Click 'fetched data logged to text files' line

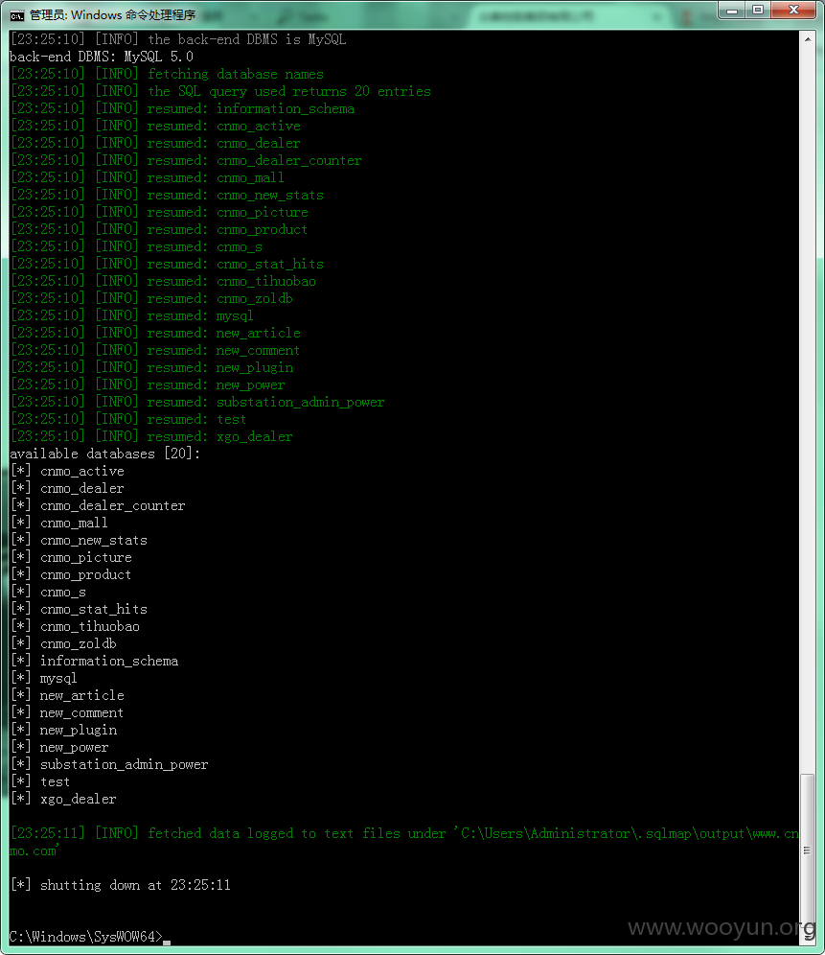tap(404, 842)
